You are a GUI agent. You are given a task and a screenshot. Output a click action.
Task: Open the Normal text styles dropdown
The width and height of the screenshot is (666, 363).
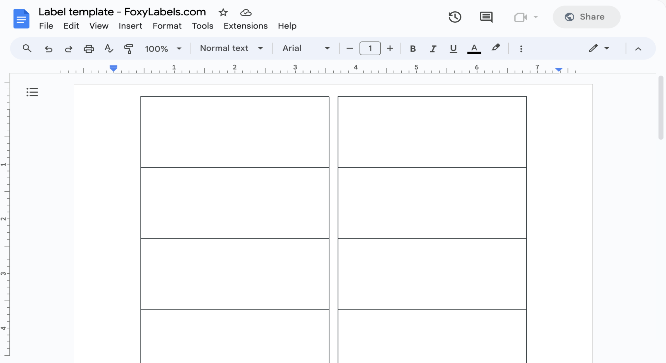click(231, 48)
